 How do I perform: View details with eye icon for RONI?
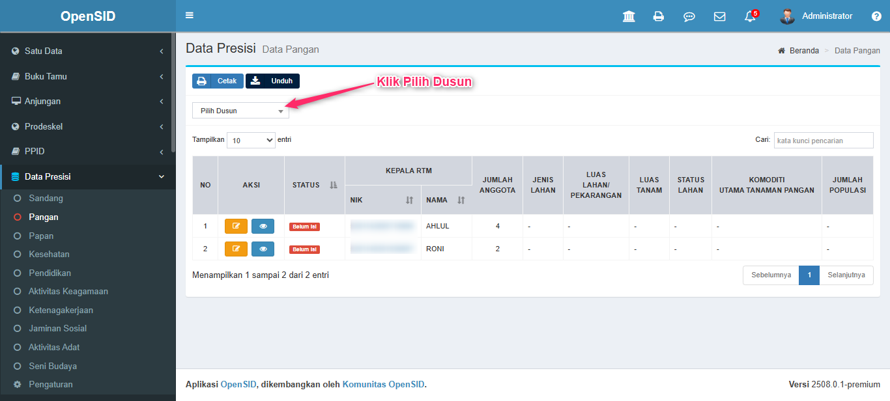pyautogui.click(x=263, y=249)
